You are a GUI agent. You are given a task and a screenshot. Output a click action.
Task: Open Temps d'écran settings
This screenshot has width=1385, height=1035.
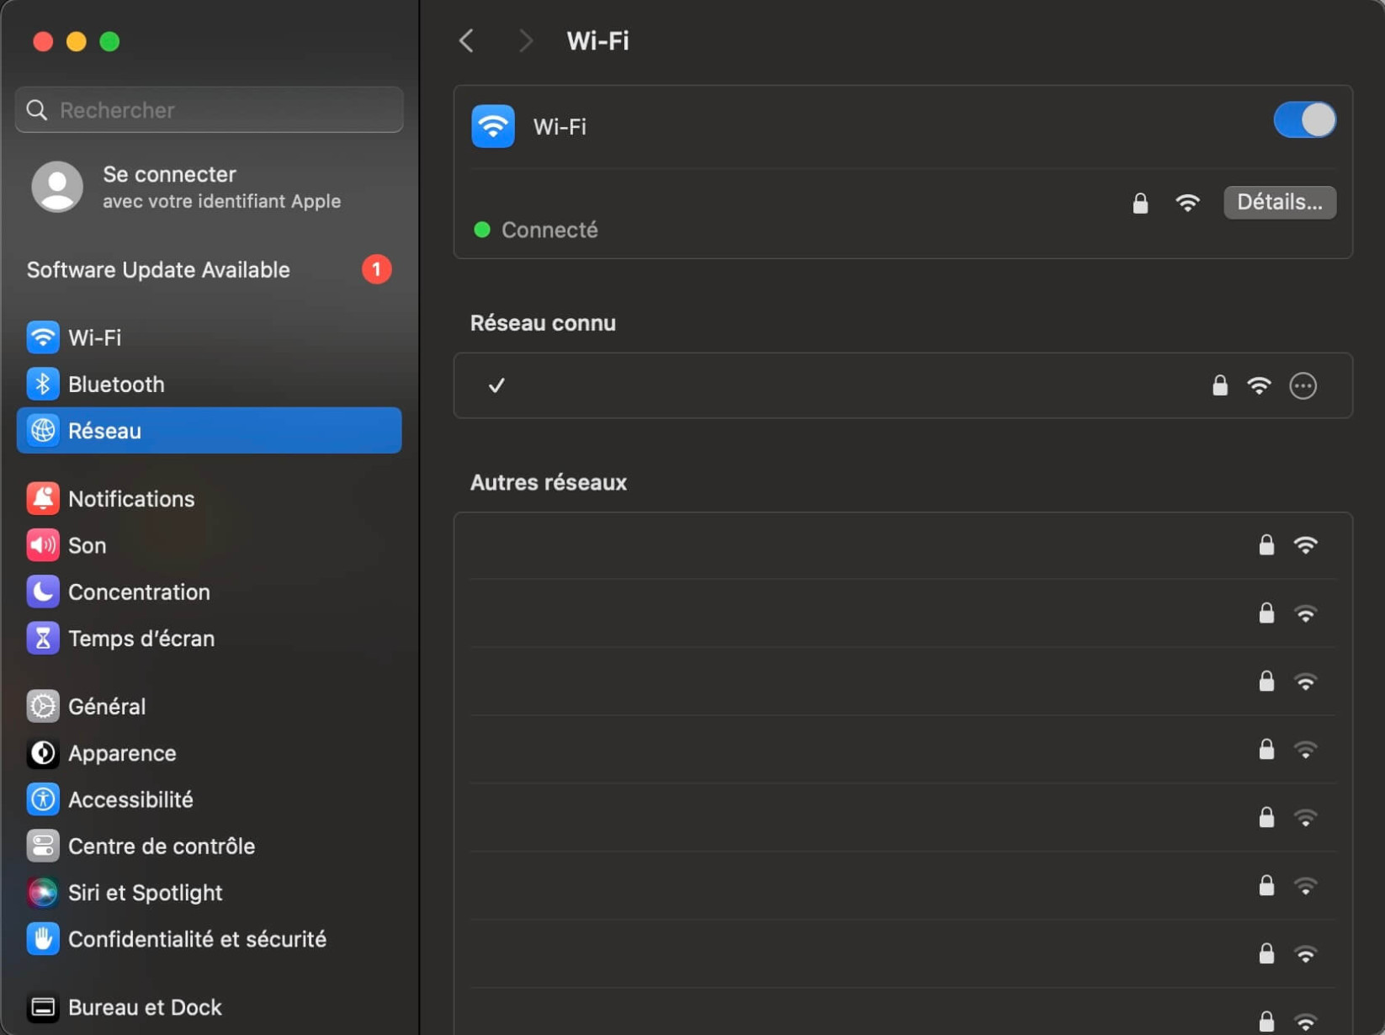coord(209,639)
